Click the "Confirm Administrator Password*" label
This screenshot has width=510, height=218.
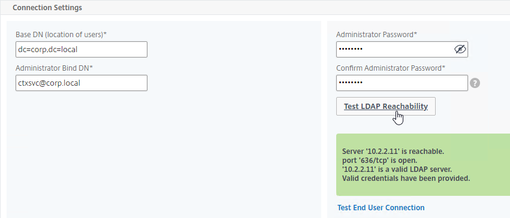click(x=391, y=68)
